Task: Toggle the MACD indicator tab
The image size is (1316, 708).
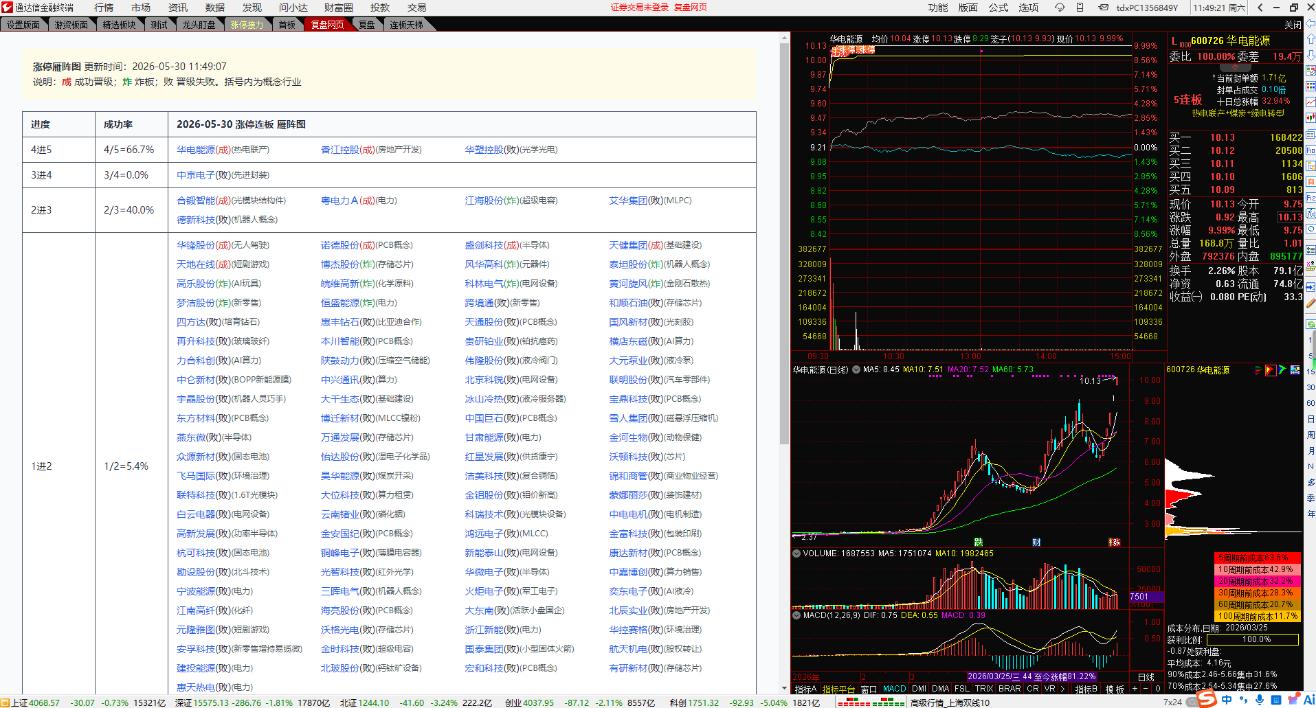Action: pyautogui.click(x=894, y=689)
